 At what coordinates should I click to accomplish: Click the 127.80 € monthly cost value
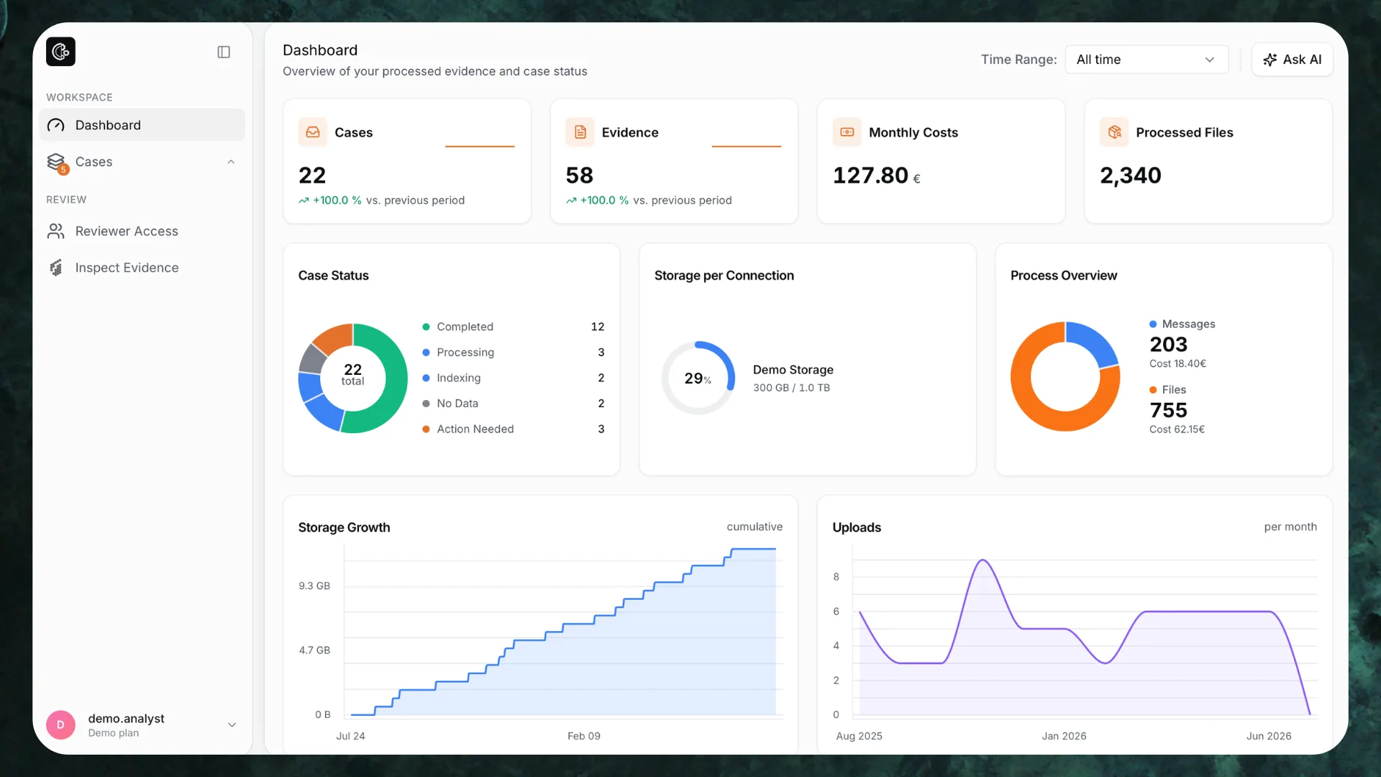(x=876, y=176)
